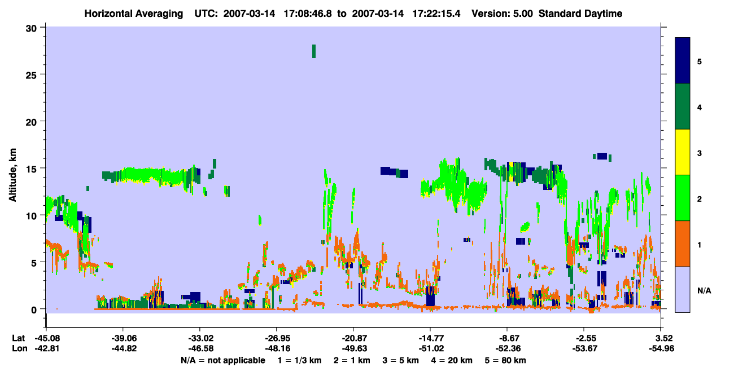Click the orange level 1 color swatch

click(x=683, y=244)
